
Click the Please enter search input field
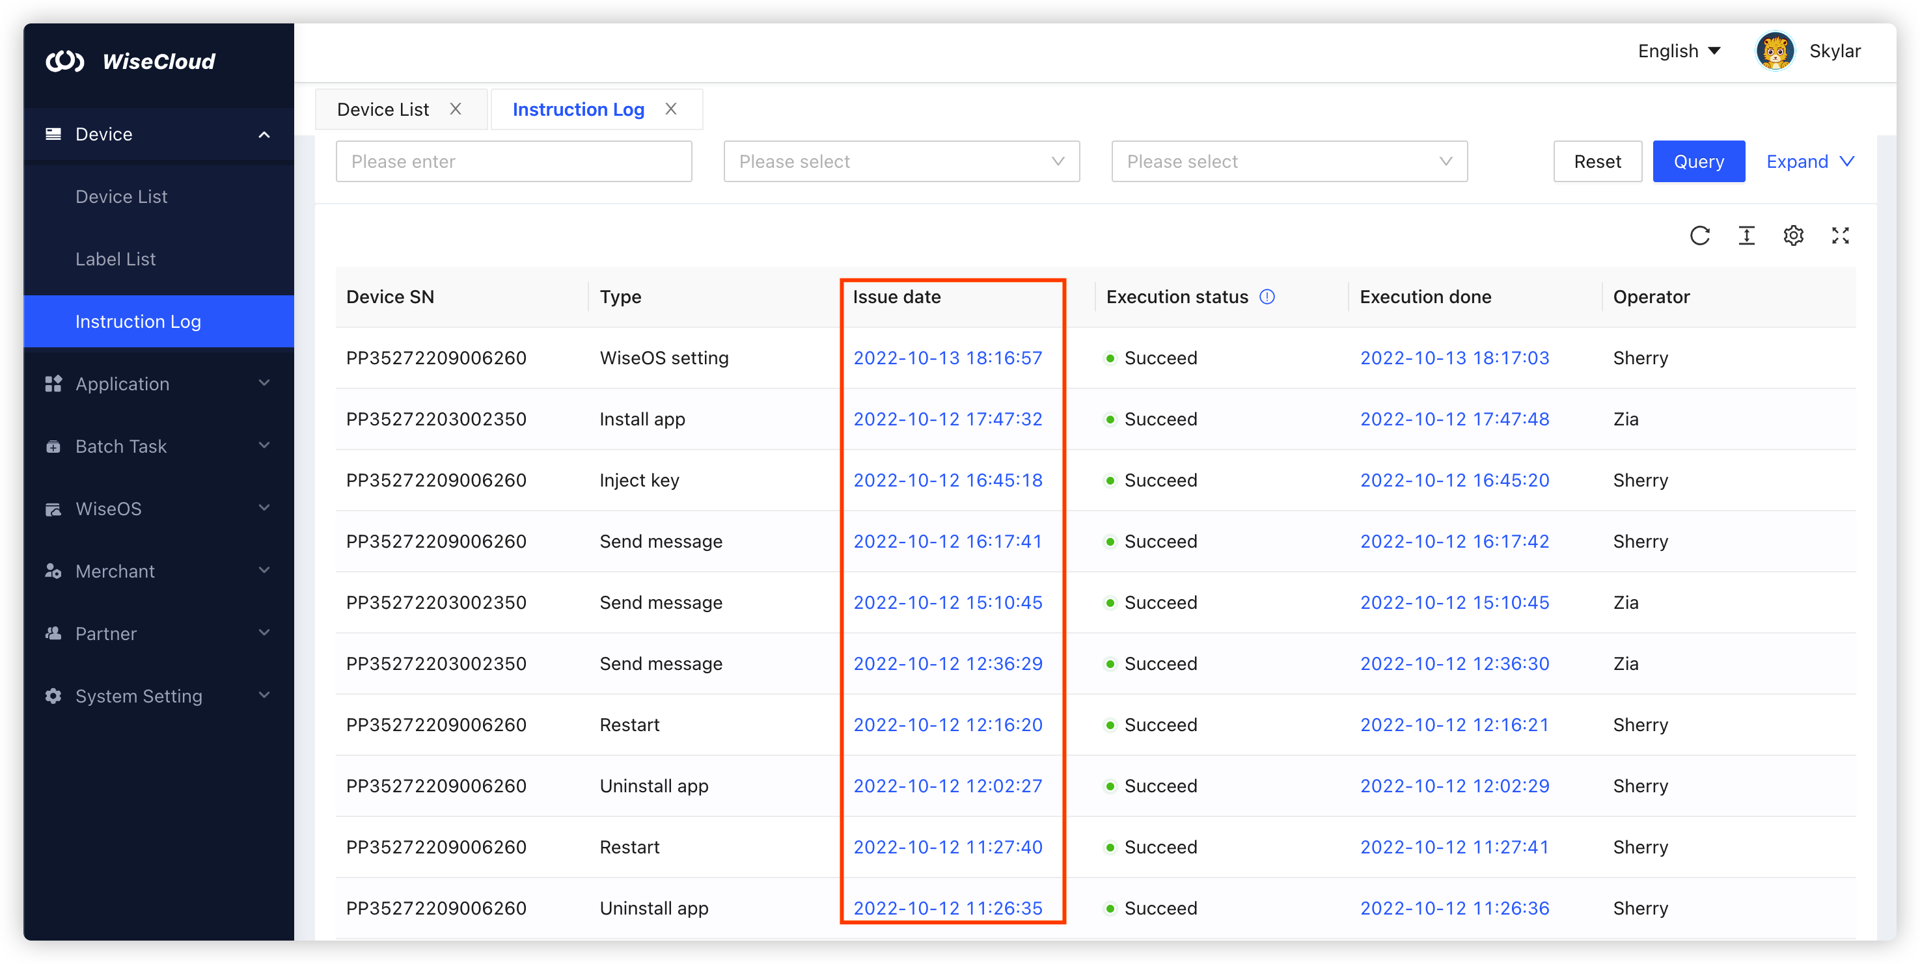[514, 161]
